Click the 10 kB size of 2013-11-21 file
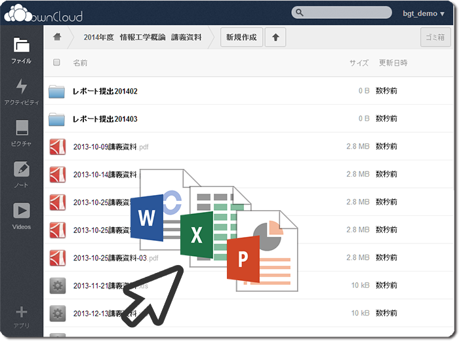459x341 pixels. [x=360, y=285]
